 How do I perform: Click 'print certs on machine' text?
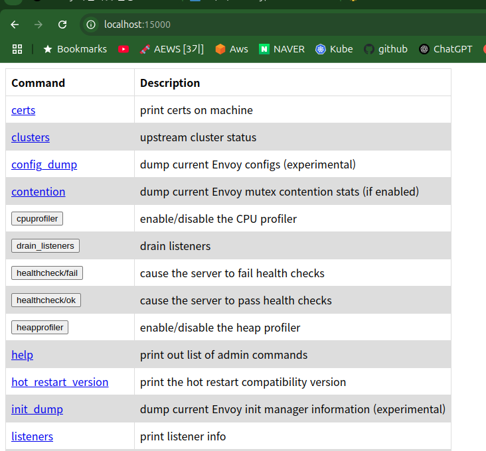[197, 110]
